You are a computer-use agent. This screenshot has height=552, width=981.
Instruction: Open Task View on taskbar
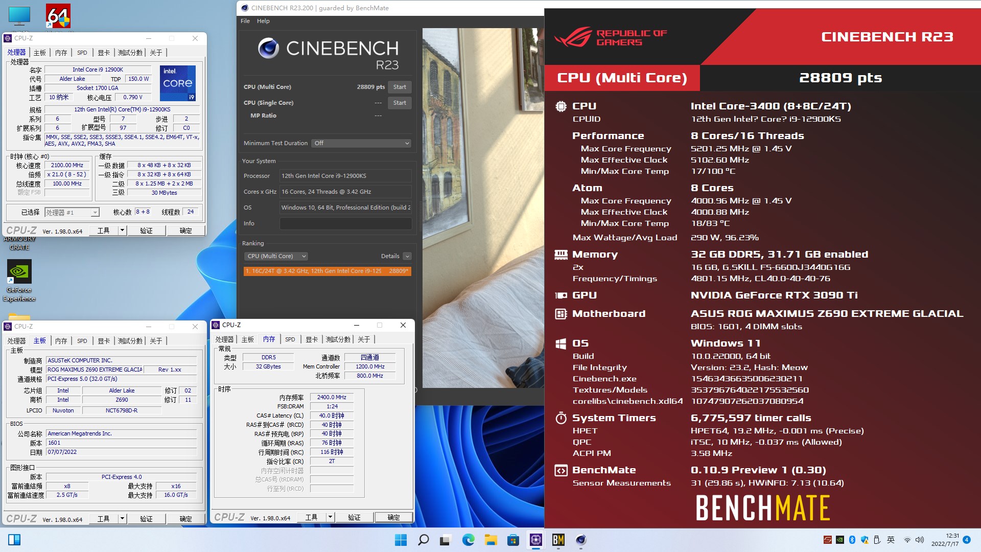click(446, 540)
